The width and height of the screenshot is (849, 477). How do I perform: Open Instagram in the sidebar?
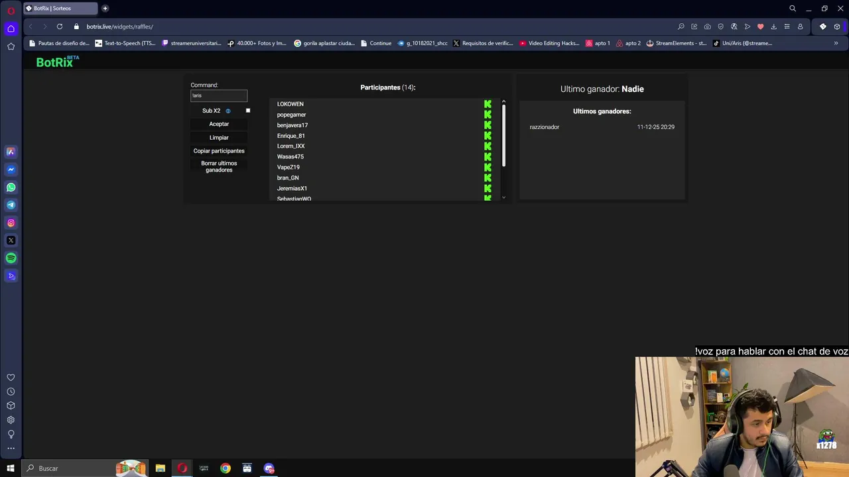tap(11, 223)
